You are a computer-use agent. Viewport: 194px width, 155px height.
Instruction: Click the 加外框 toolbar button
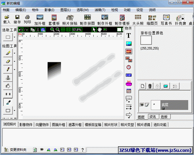(x=40, y=20)
